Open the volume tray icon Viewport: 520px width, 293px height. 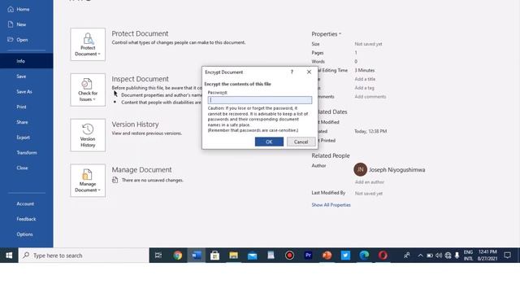tap(439, 256)
